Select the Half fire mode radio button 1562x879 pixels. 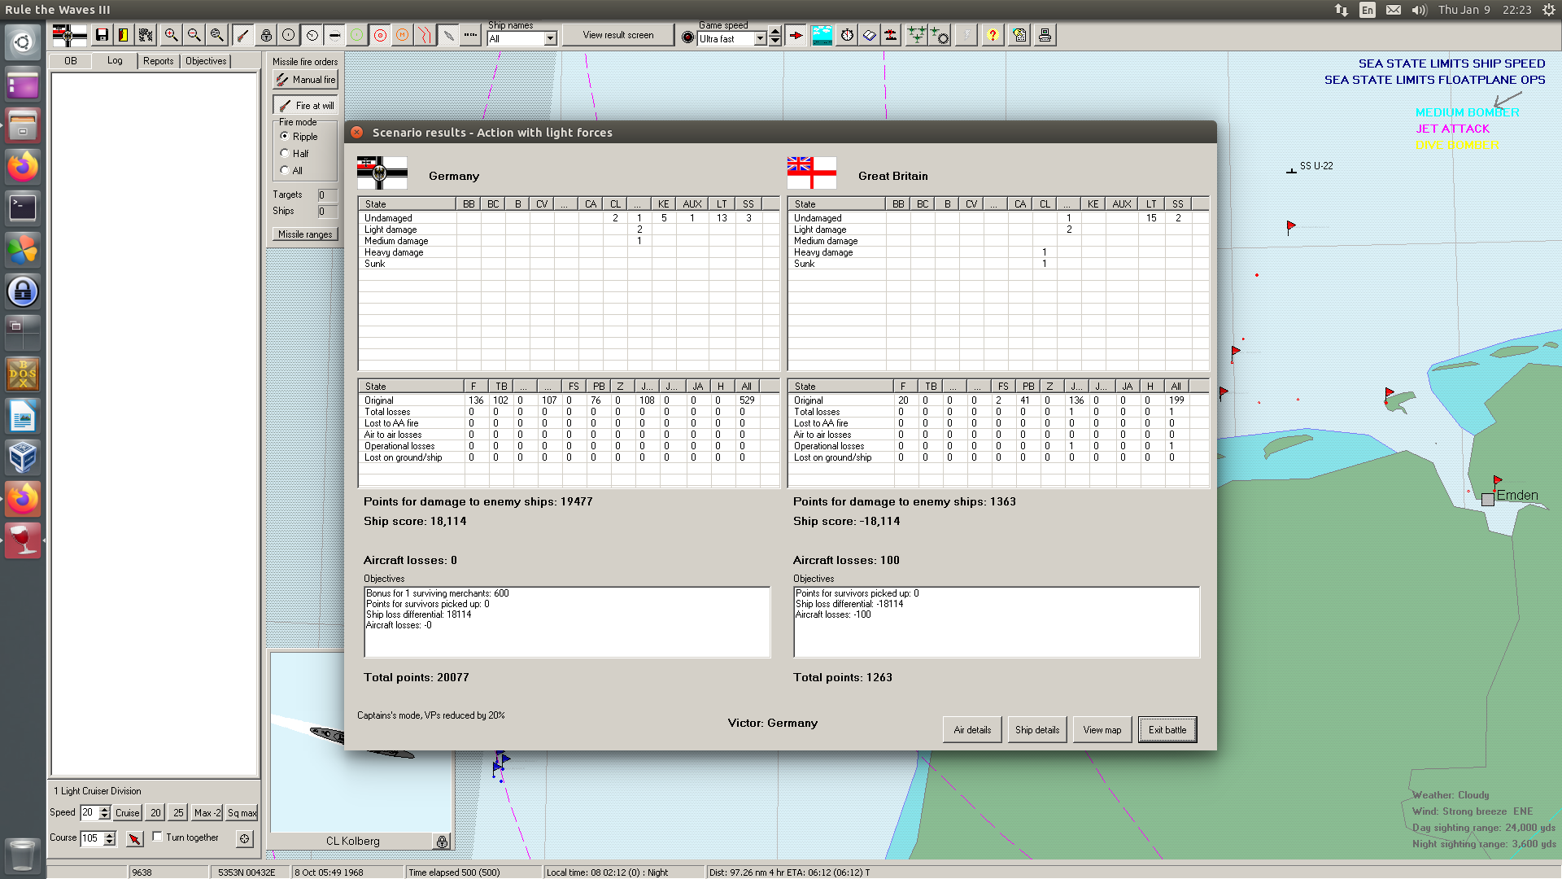pyautogui.click(x=285, y=153)
